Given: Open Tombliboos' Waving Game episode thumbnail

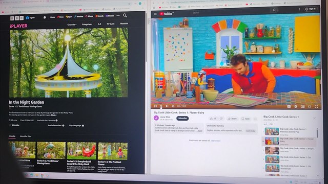Looking at the screenshot, I should click(51, 150).
